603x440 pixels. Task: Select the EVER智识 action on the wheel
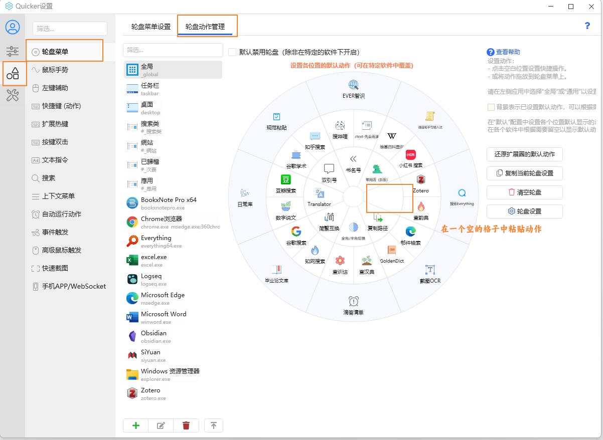pos(354,89)
